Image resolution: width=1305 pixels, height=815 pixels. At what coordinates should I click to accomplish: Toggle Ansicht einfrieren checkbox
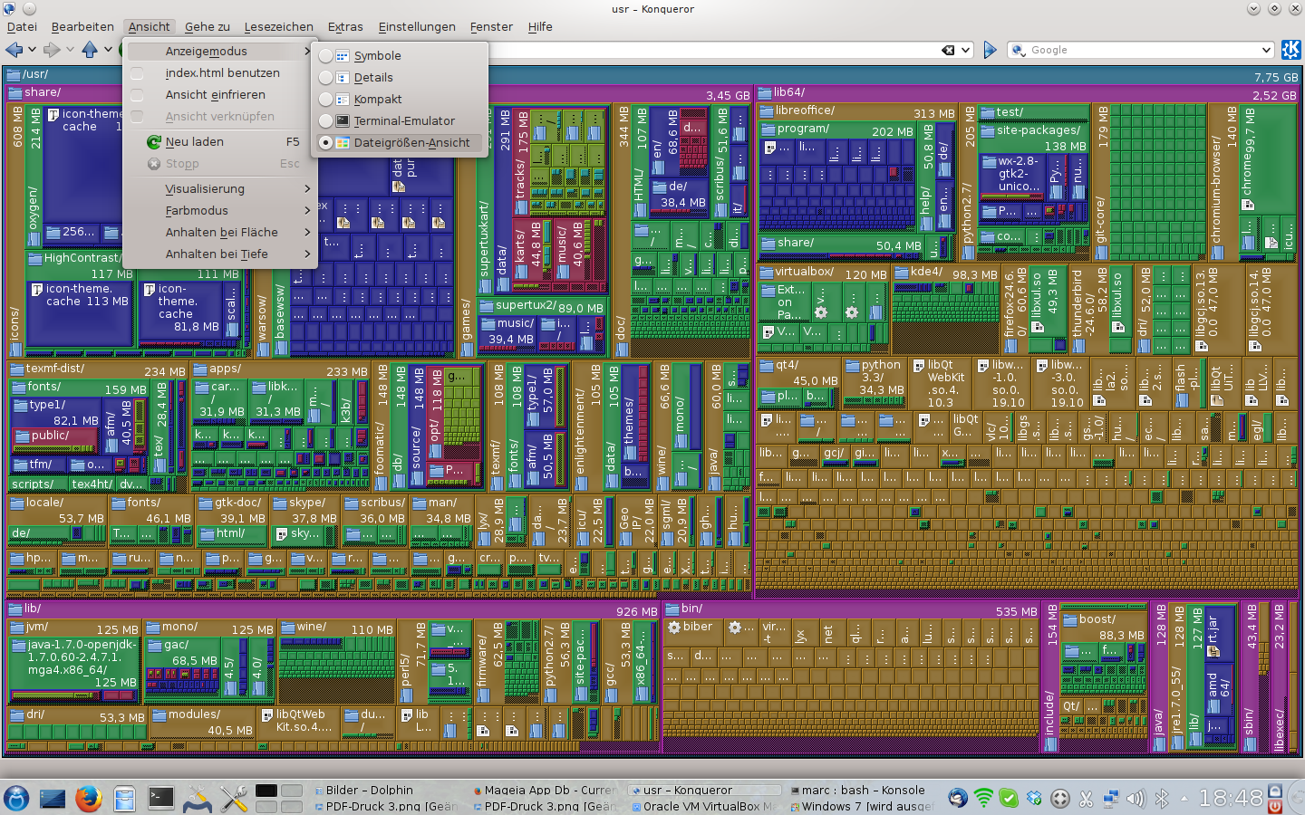pos(138,95)
